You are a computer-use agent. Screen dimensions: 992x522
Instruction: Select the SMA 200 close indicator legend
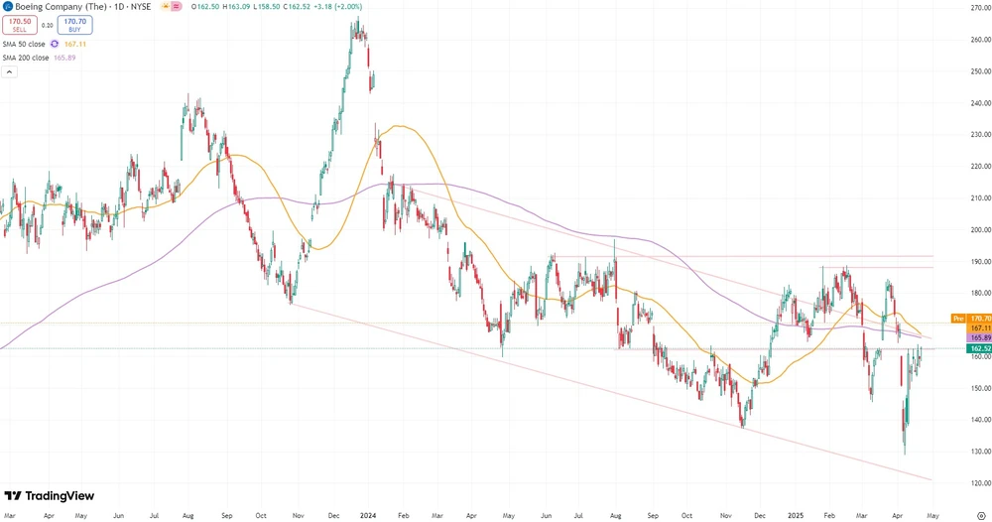coord(26,58)
